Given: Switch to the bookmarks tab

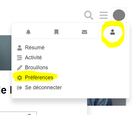Looking at the screenshot, I should (x=56, y=32).
